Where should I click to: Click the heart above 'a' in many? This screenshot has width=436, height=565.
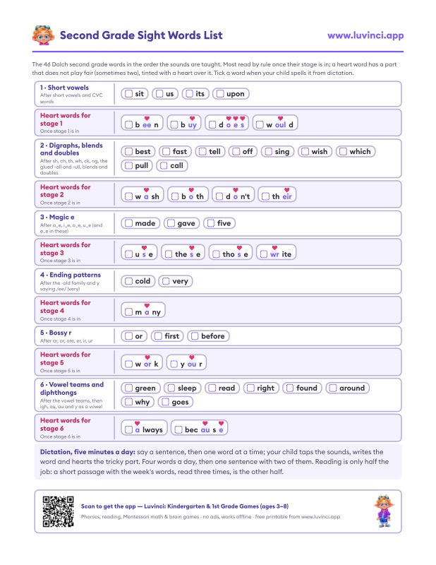pos(147,306)
